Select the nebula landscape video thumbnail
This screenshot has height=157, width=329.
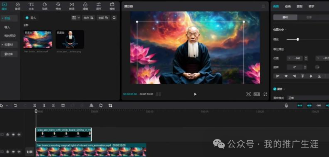point(38,39)
